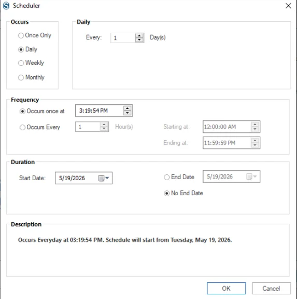Image resolution: width=297 pixels, height=299 pixels.
Task: Decrease the Occurs Every Hour(s) spinner
Action: point(104,129)
